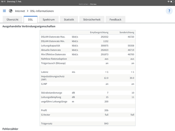Select the Min Effektive Datenrate label
This screenshot has width=175, height=131.
point(53,54)
